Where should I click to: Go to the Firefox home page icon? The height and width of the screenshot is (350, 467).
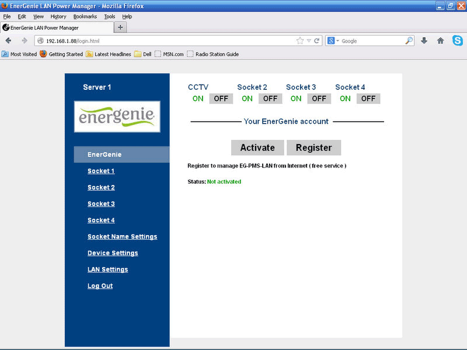tap(441, 41)
